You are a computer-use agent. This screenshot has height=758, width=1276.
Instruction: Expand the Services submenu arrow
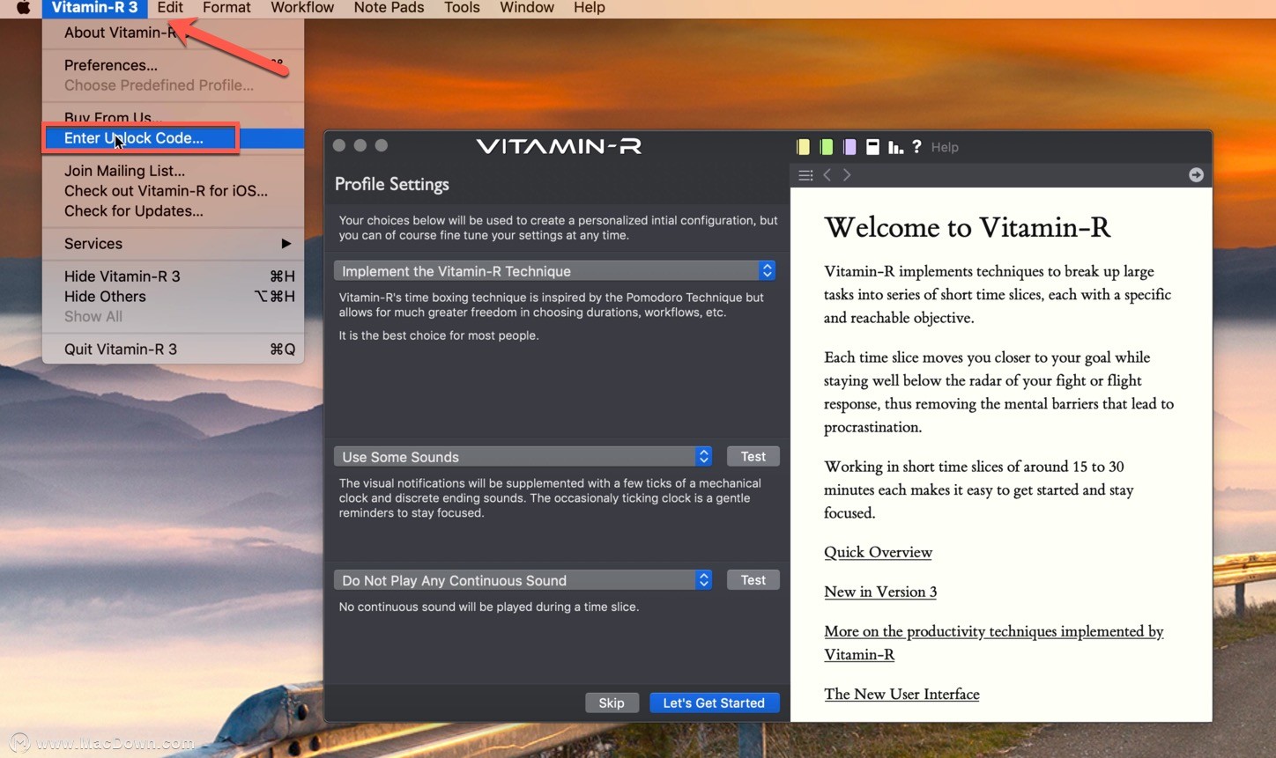tap(286, 243)
